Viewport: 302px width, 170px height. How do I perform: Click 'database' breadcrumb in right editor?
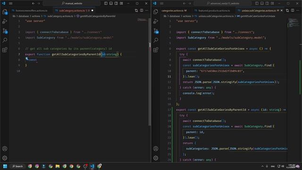click(175, 16)
